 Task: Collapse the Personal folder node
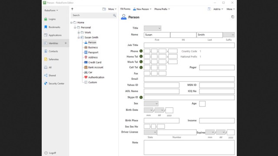click(75, 28)
